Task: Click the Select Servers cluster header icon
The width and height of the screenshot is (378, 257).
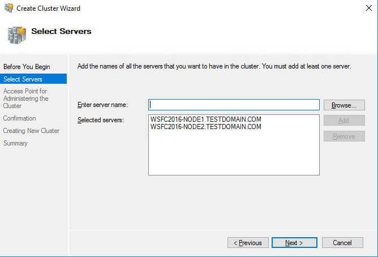Action: pos(16,35)
